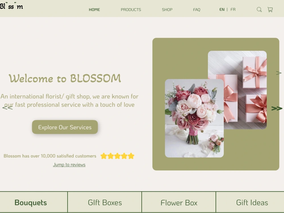
Task: Click the double left arrow
Action: click(x=7, y=108)
